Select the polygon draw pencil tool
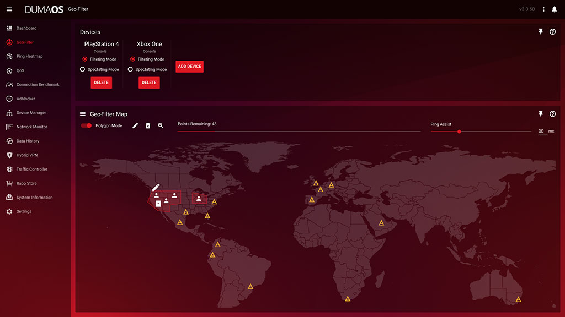 point(135,125)
